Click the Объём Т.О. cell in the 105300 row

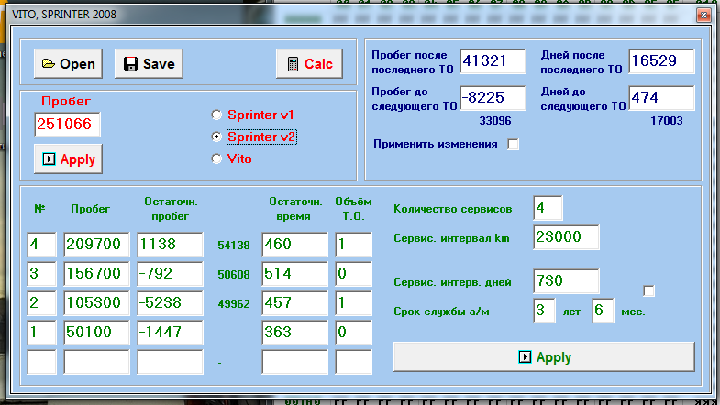[x=353, y=303]
